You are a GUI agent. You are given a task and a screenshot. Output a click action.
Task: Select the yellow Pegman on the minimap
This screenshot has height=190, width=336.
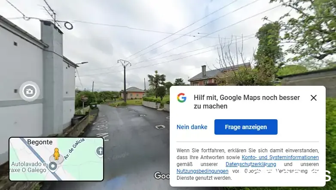(56, 154)
